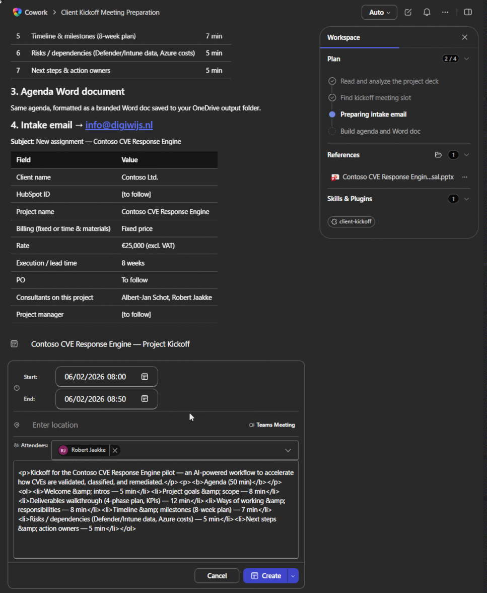This screenshot has width=487, height=593.
Task: Click the info@digiwijs.nl email link
Action: click(119, 125)
